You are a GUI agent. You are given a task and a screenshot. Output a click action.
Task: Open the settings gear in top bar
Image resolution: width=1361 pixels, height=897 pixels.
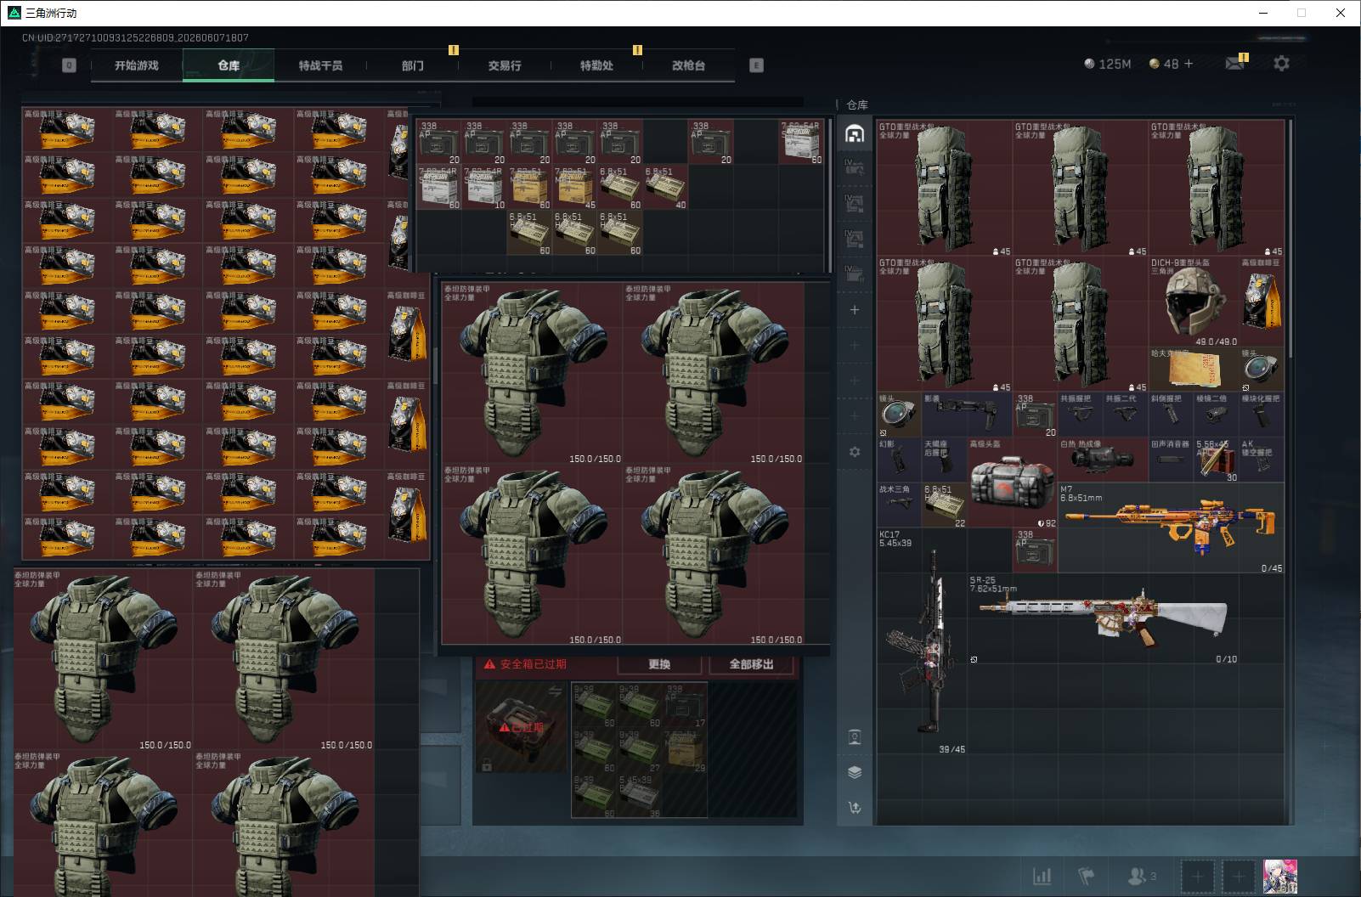coord(1281,63)
